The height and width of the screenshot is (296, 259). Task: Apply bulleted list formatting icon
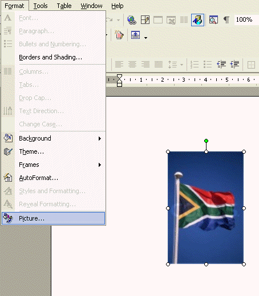click(x=208, y=65)
